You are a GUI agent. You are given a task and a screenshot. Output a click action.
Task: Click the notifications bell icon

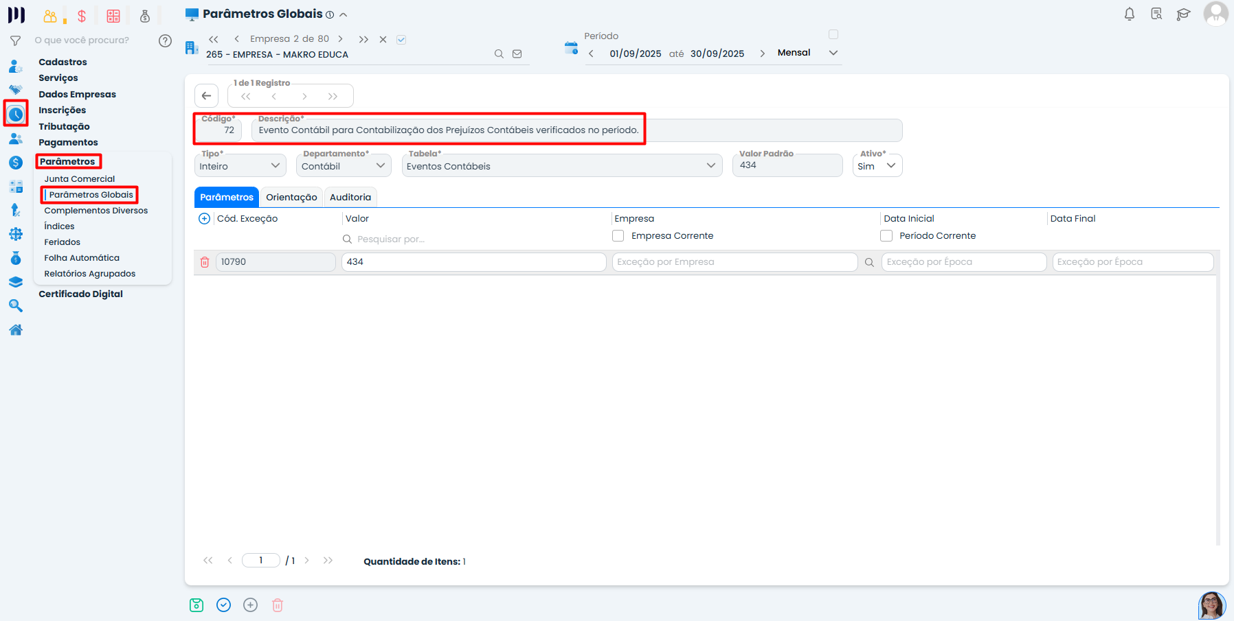(1129, 14)
